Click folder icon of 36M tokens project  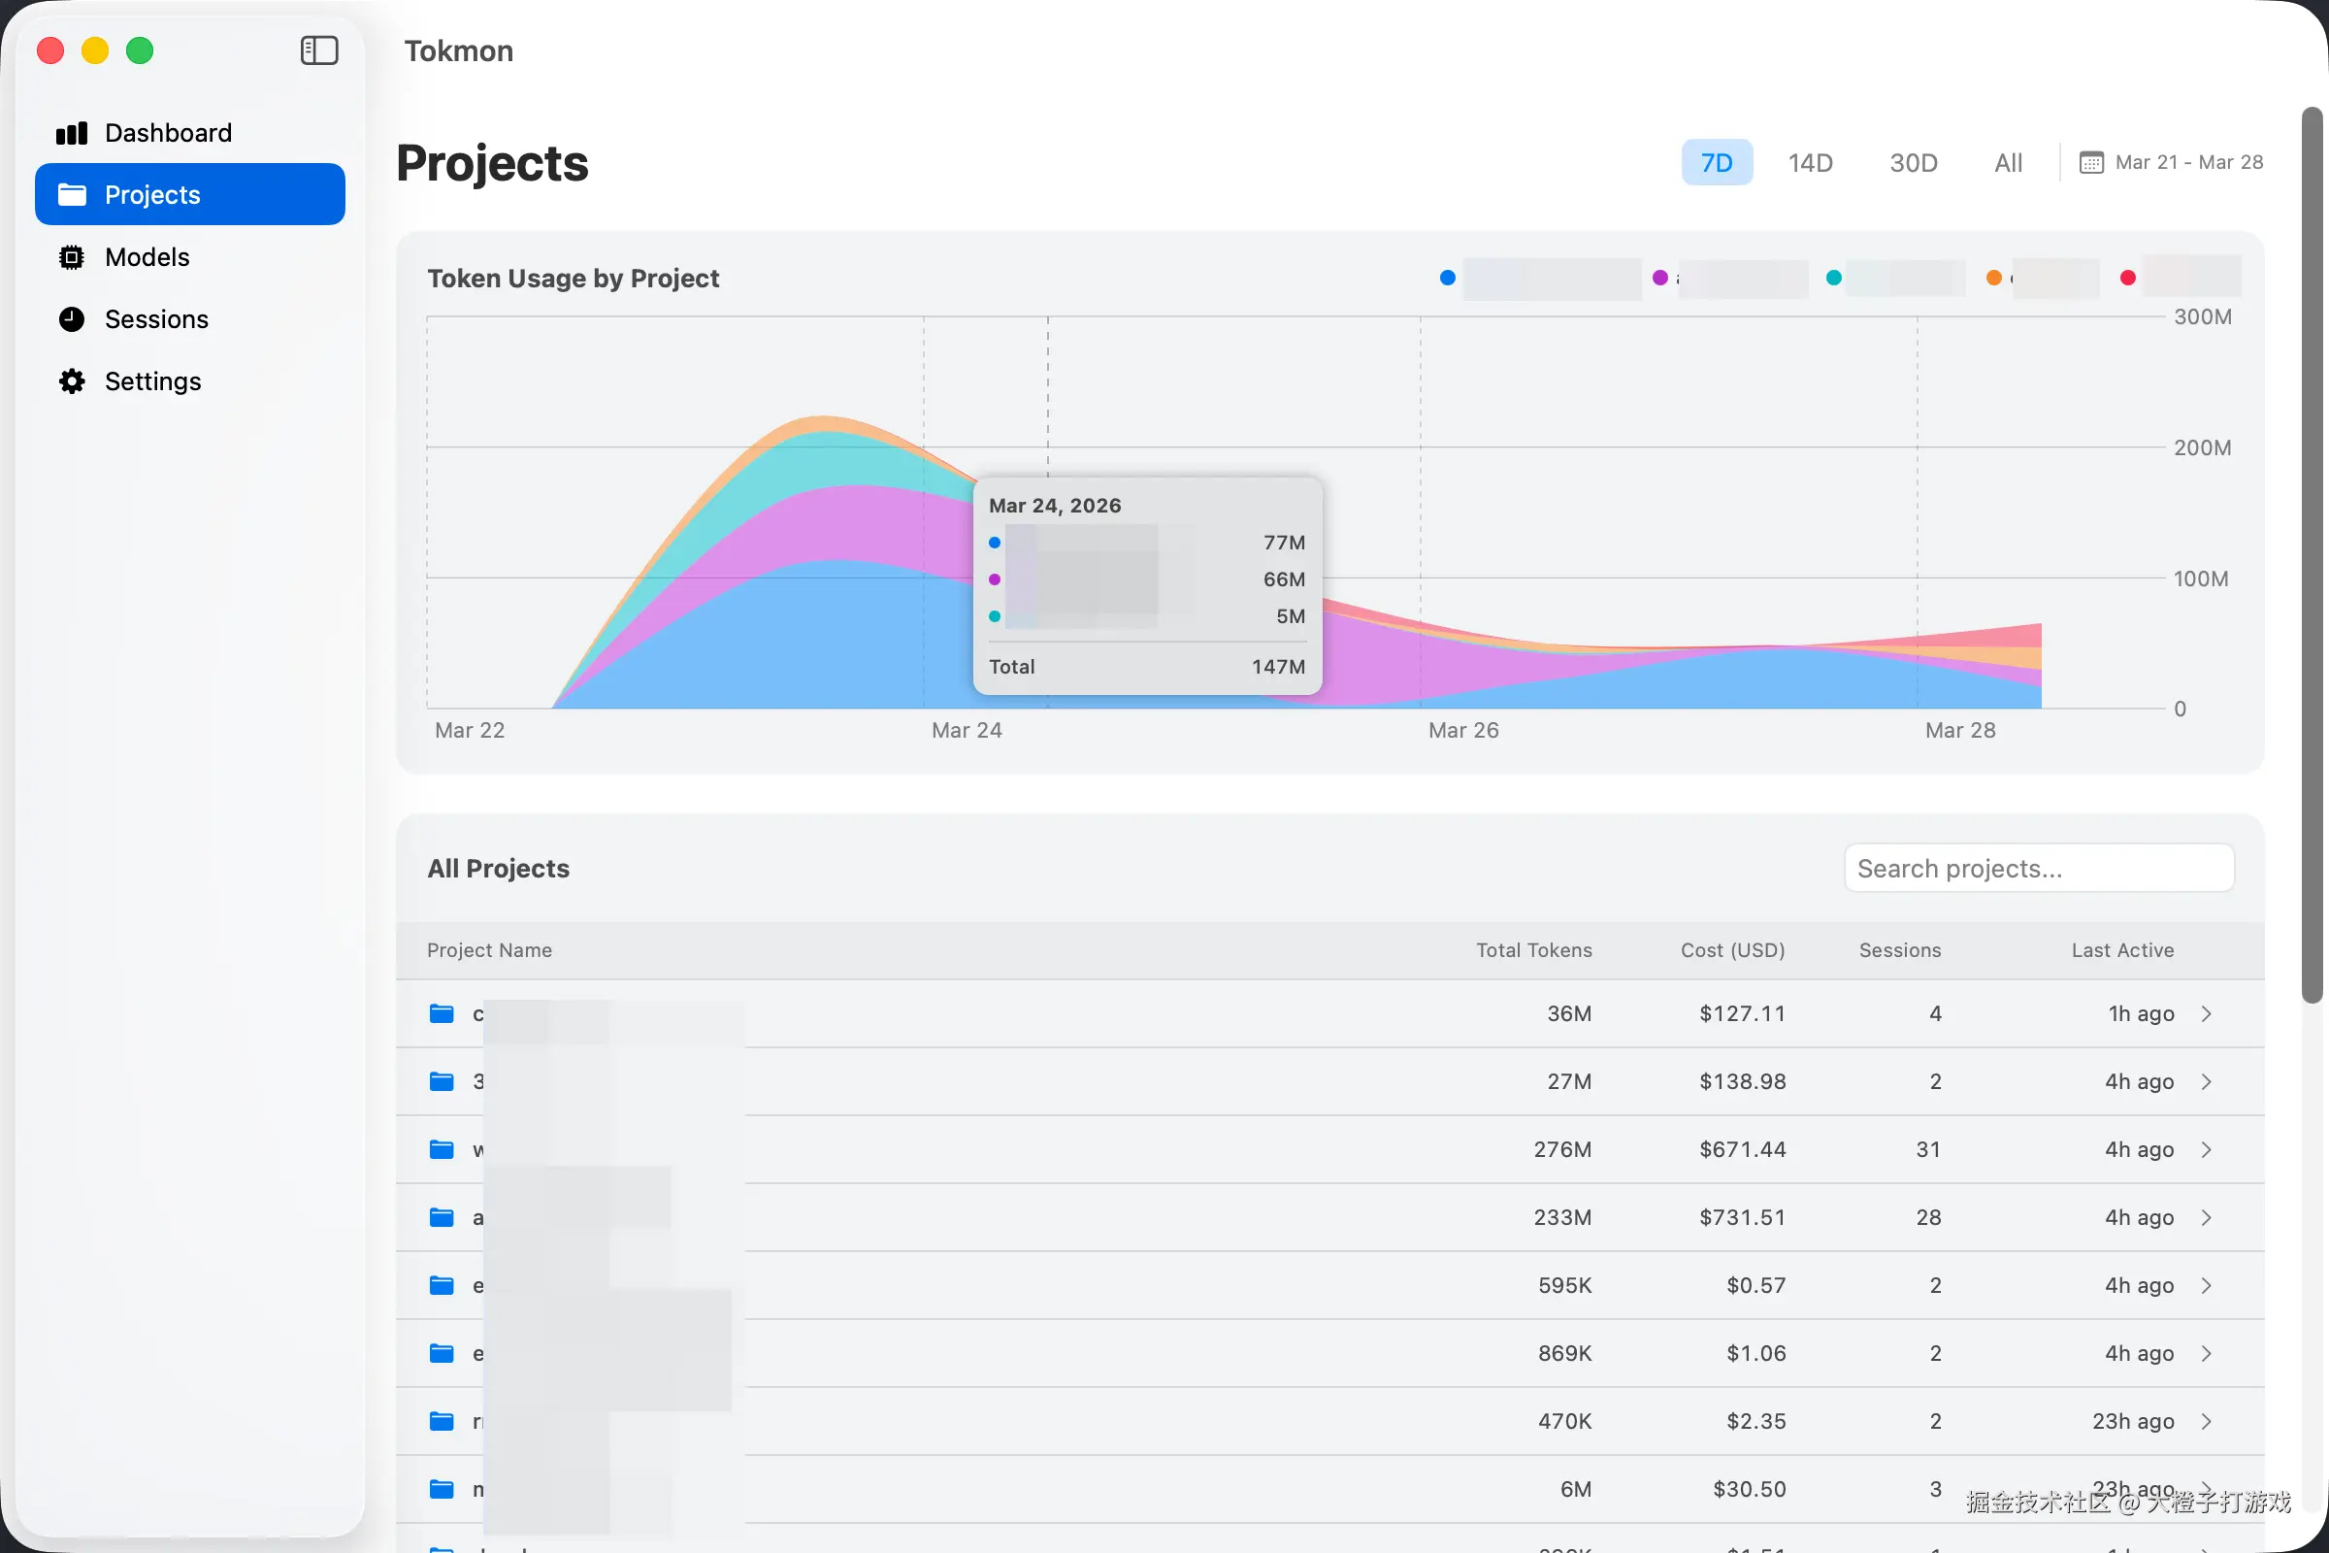442,1013
